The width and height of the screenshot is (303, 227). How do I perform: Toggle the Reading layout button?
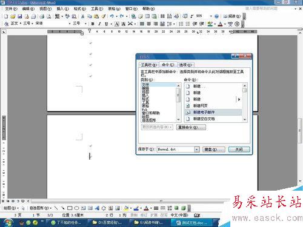232,16
